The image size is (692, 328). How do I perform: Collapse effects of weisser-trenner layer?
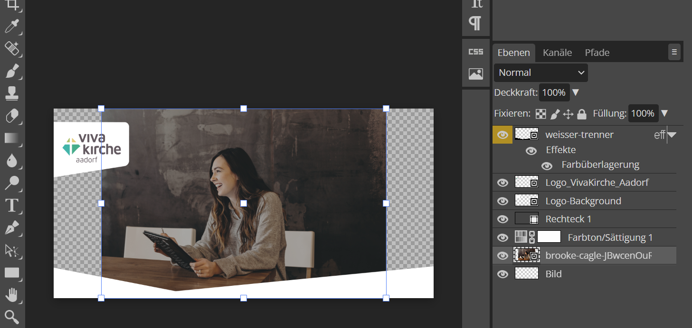click(x=672, y=135)
